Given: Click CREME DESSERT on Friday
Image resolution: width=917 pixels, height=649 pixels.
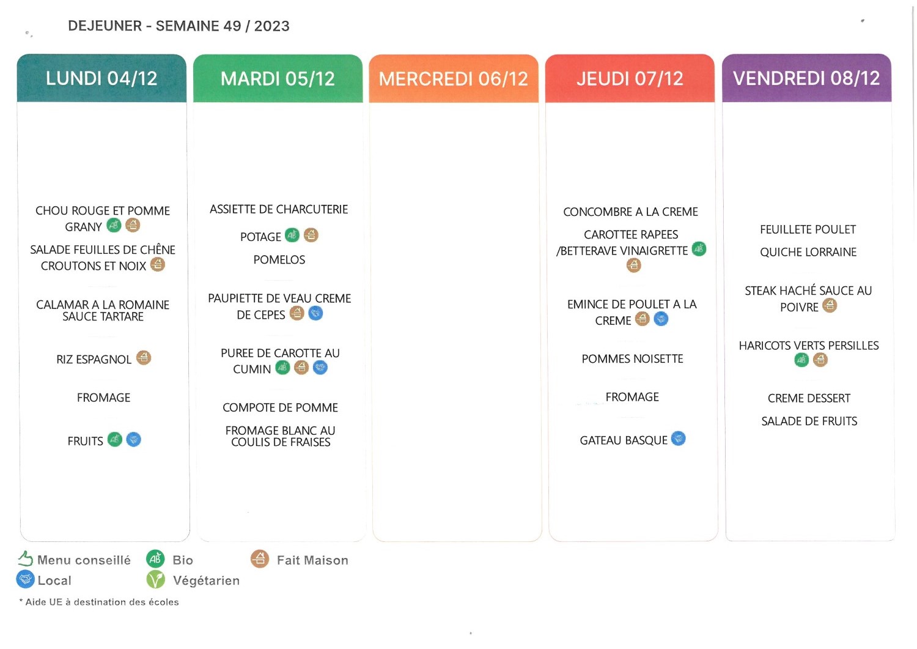Looking at the screenshot, I should pos(809,398).
